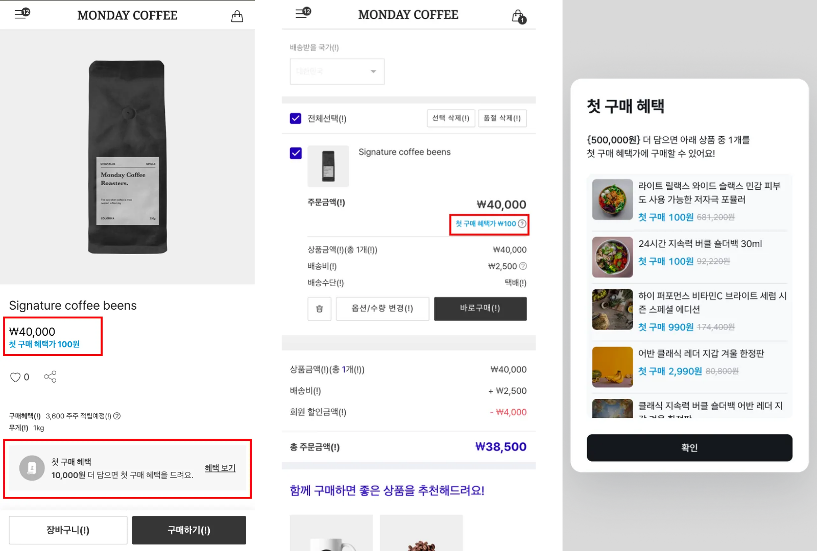Click 구매하기 buy button
This screenshot has width=817, height=551.
(x=189, y=530)
